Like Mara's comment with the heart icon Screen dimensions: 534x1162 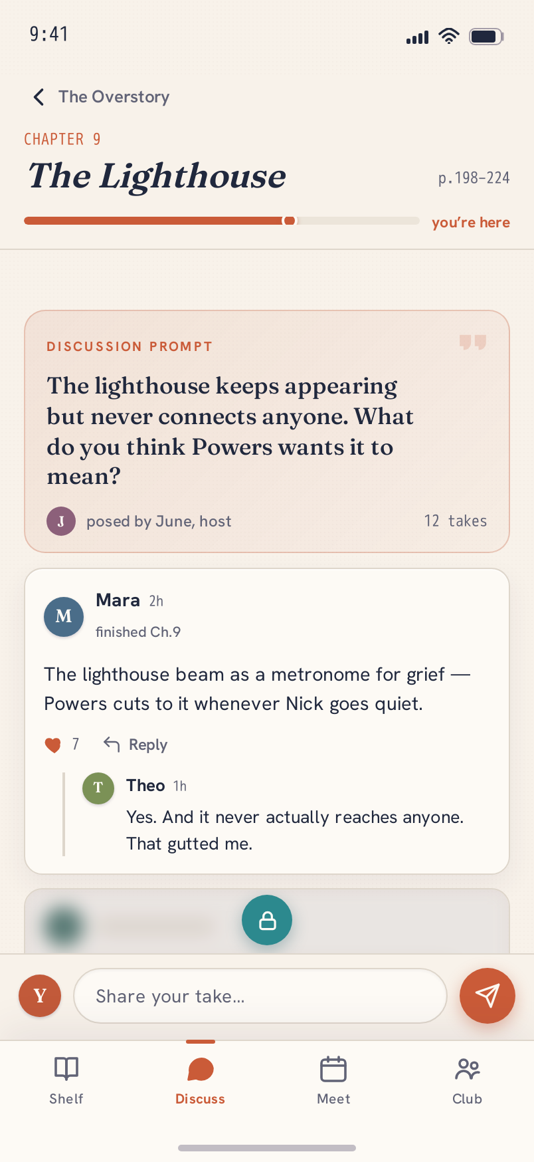53,745
